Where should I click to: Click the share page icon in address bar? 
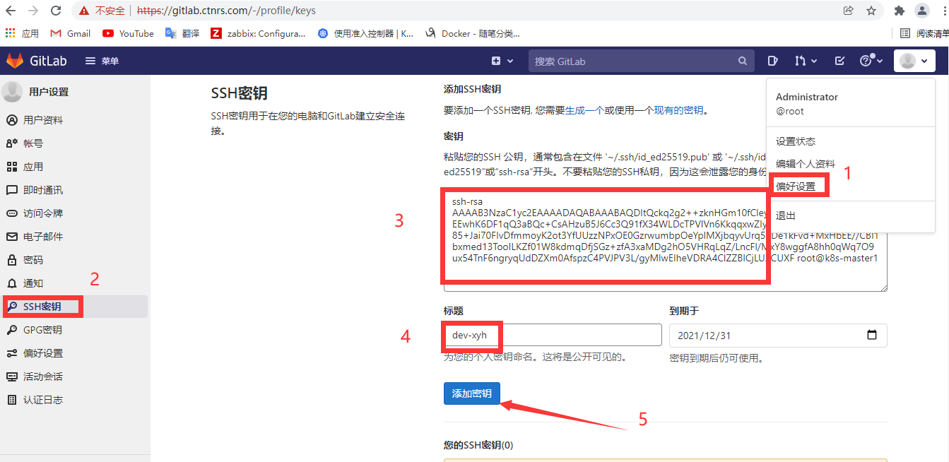coord(848,11)
